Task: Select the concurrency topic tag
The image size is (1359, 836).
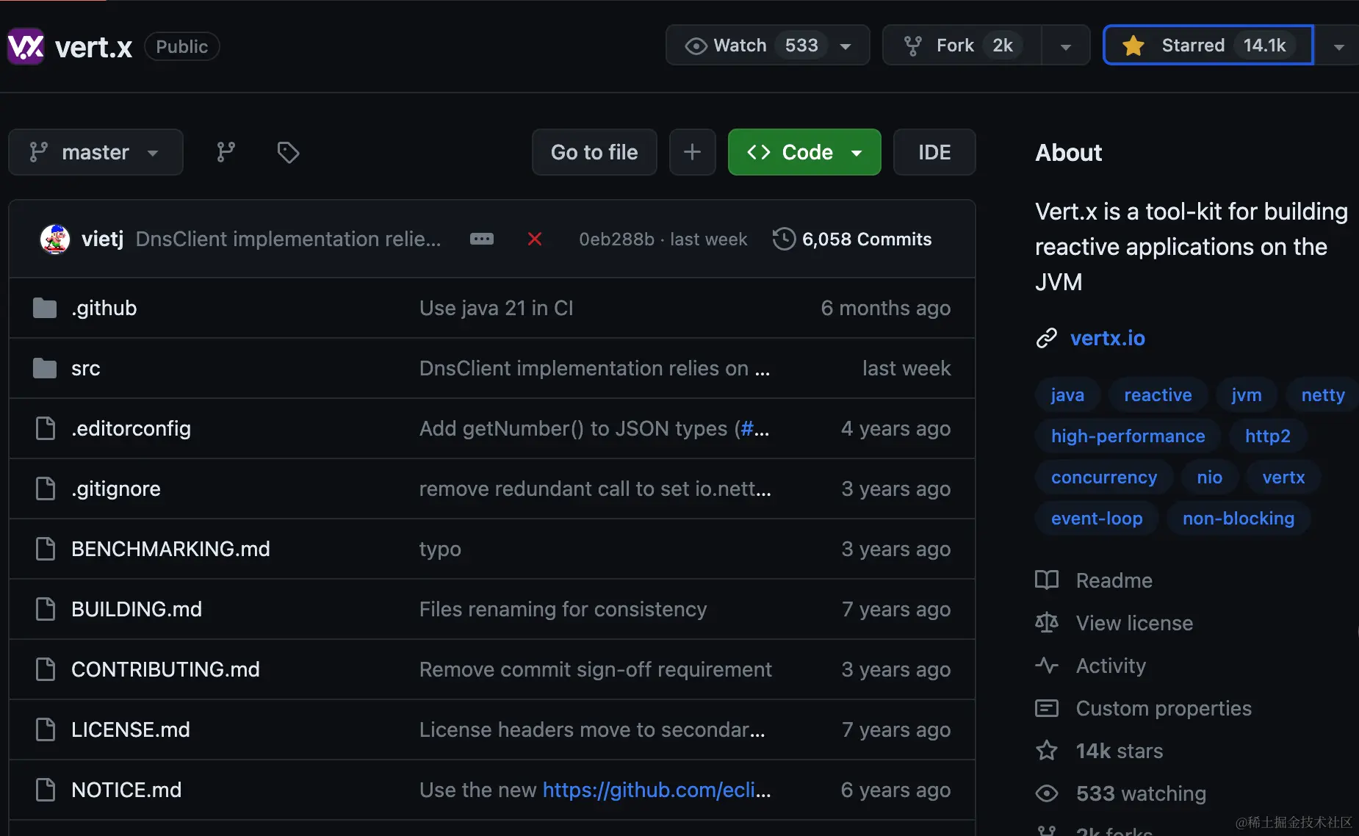Action: point(1104,478)
